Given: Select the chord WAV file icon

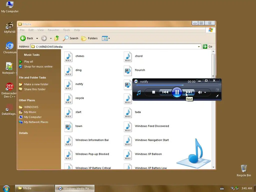Looking at the screenshot, I should coord(128,57).
